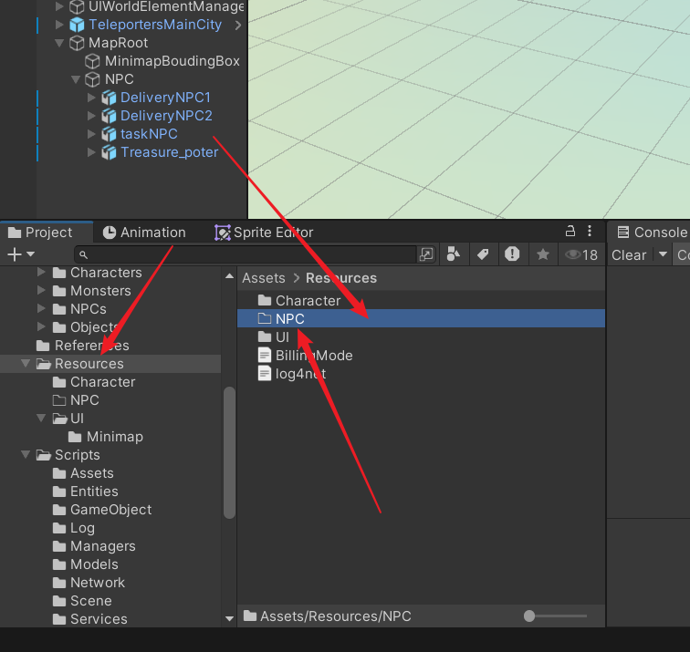The image size is (690, 652).
Task: Click the favorites star icon
Action: pos(543,254)
